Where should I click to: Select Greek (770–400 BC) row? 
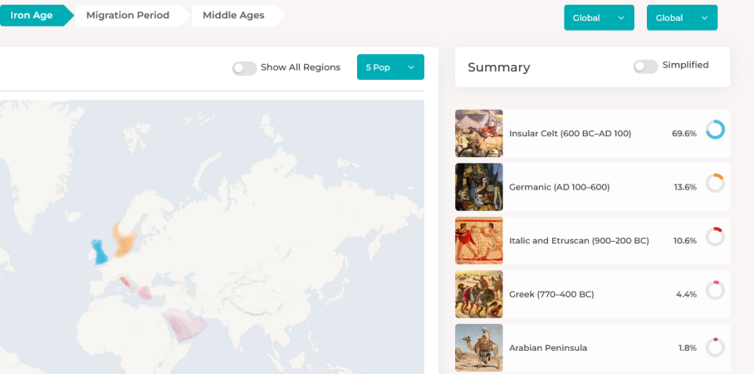(x=592, y=294)
